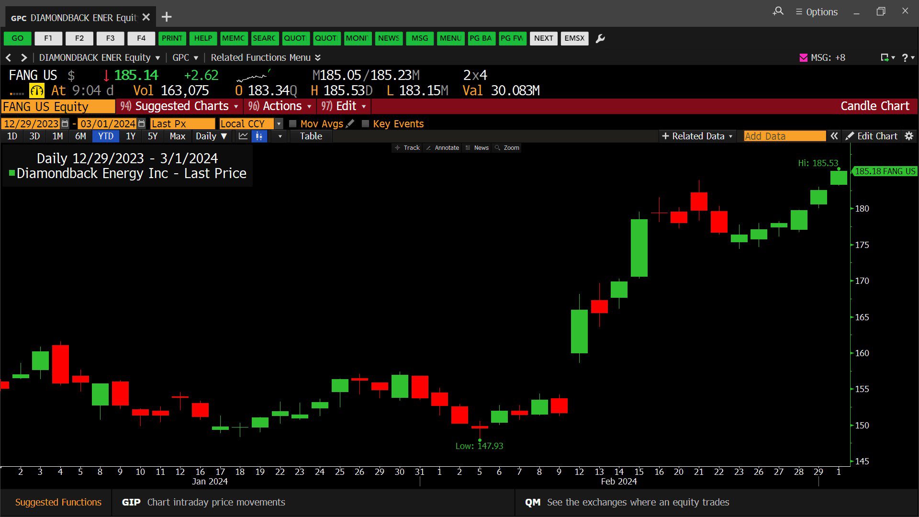Open the GIP intraday chart suggestion

click(313, 502)
